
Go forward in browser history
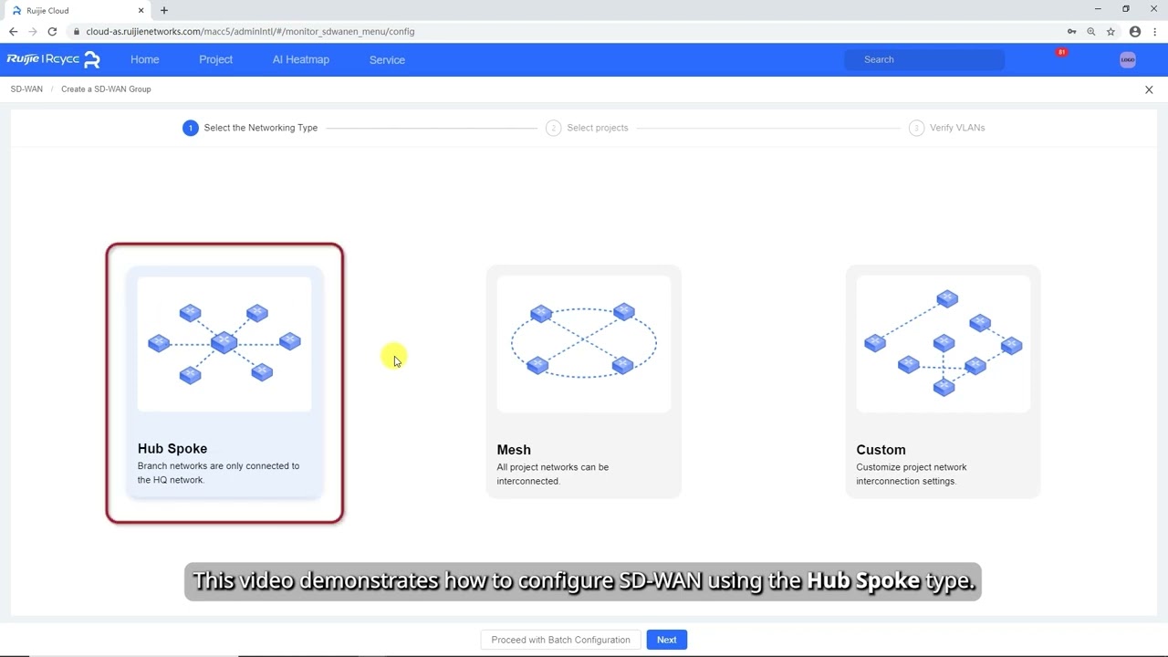[x=33, y=31]
